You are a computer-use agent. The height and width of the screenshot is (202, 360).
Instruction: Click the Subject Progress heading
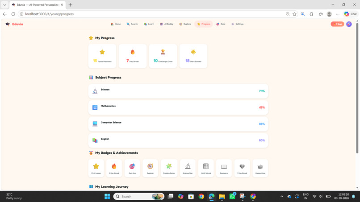click(x=108, y=78)
